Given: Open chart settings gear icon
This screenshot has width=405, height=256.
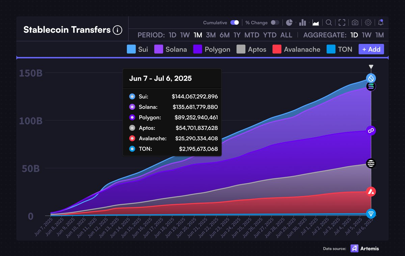Looking at the screenshot, I should click(368, 23).
